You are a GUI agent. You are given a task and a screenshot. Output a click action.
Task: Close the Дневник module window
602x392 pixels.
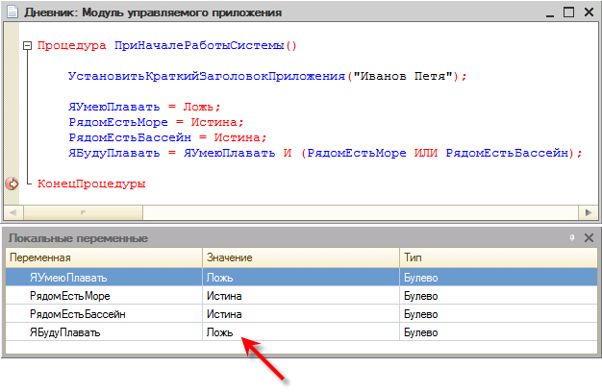[x=589, y=12]
